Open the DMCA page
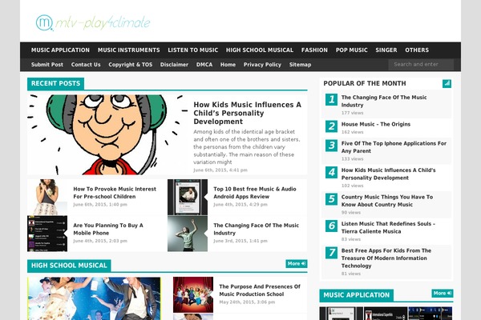The image size is (481, 320). (204, 65)
